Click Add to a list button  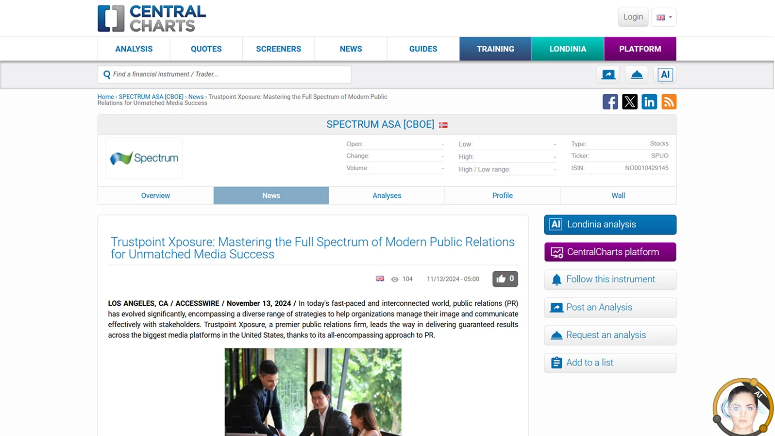[x=610, y=363]
